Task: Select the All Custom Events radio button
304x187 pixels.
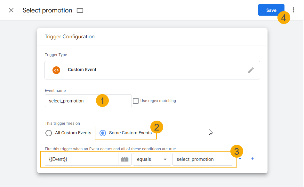Action: 49,133
